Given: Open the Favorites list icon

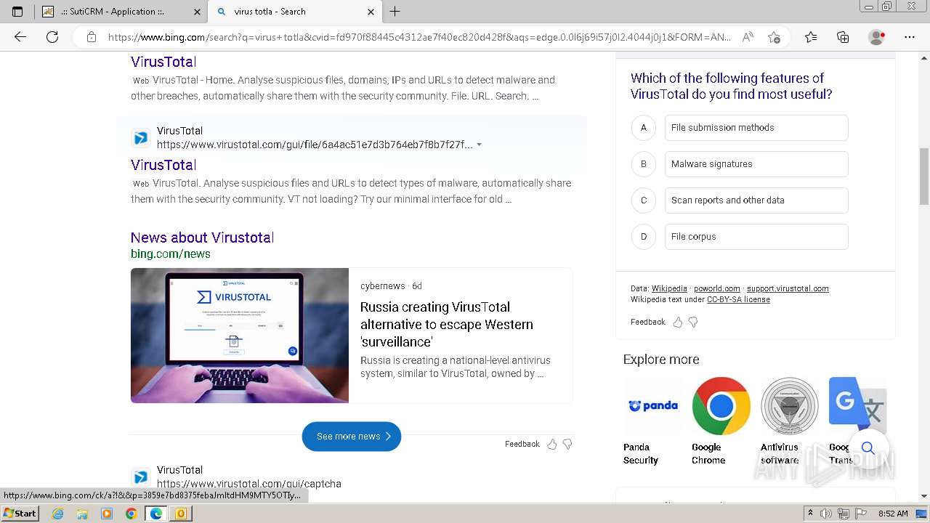Looking at the screenshot, I should [x=811, y=37].
